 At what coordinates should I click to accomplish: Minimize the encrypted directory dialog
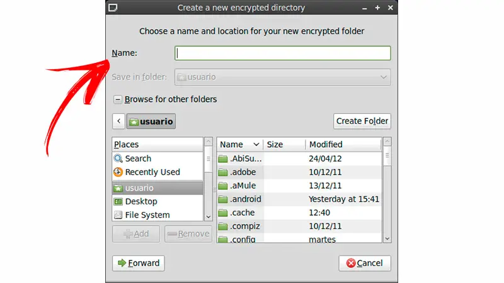pyautogui.click(x=365, y=8)
